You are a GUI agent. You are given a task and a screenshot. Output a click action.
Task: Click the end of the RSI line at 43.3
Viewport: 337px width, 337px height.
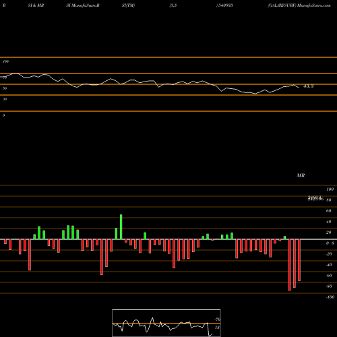pos(299,87)
